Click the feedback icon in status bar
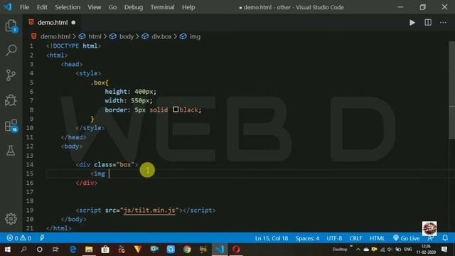 point(430,238)
